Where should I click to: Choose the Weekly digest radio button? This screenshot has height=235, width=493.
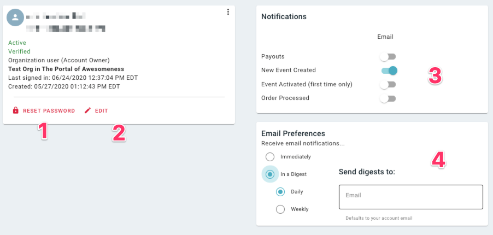tap(280, 209)
